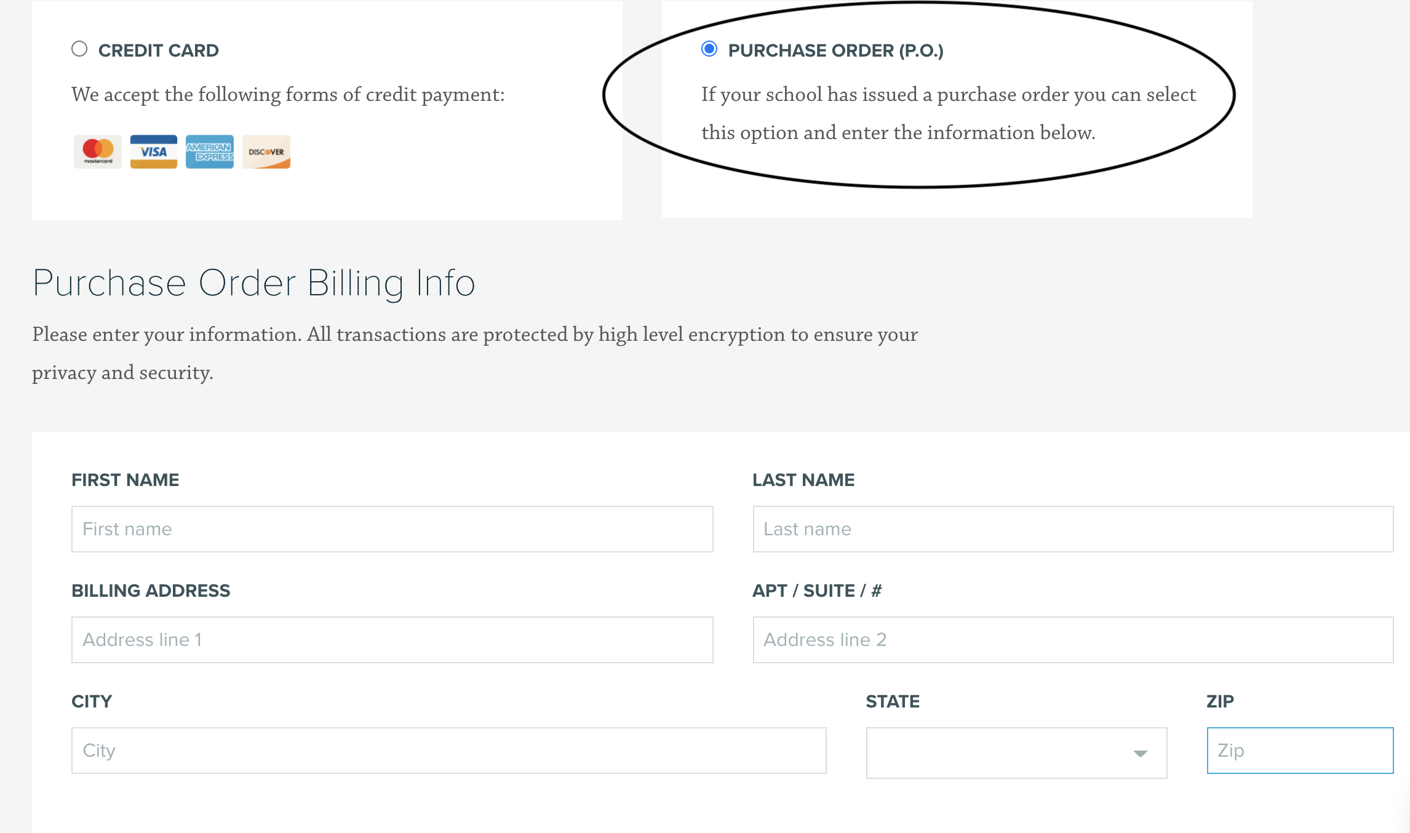
Task: Click 'Please enter your information' paragraph
Action: point(475,354)
